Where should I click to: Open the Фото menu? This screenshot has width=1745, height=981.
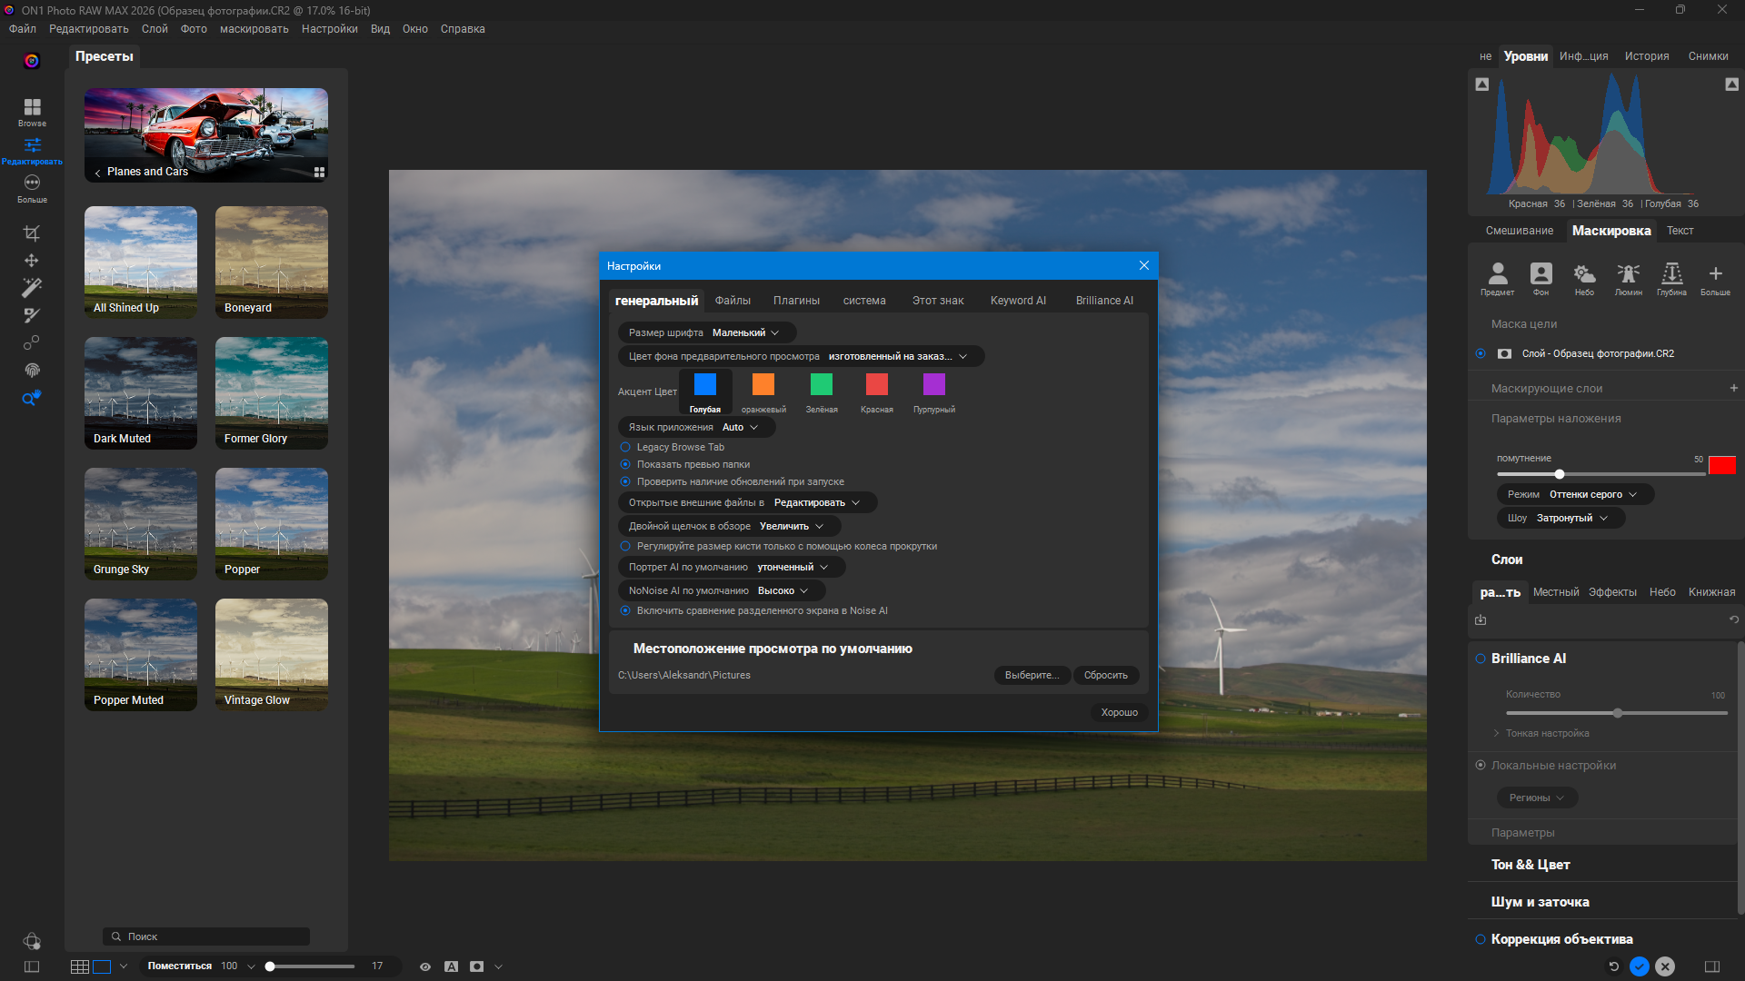pyautogui.click(x=194, y=29)
